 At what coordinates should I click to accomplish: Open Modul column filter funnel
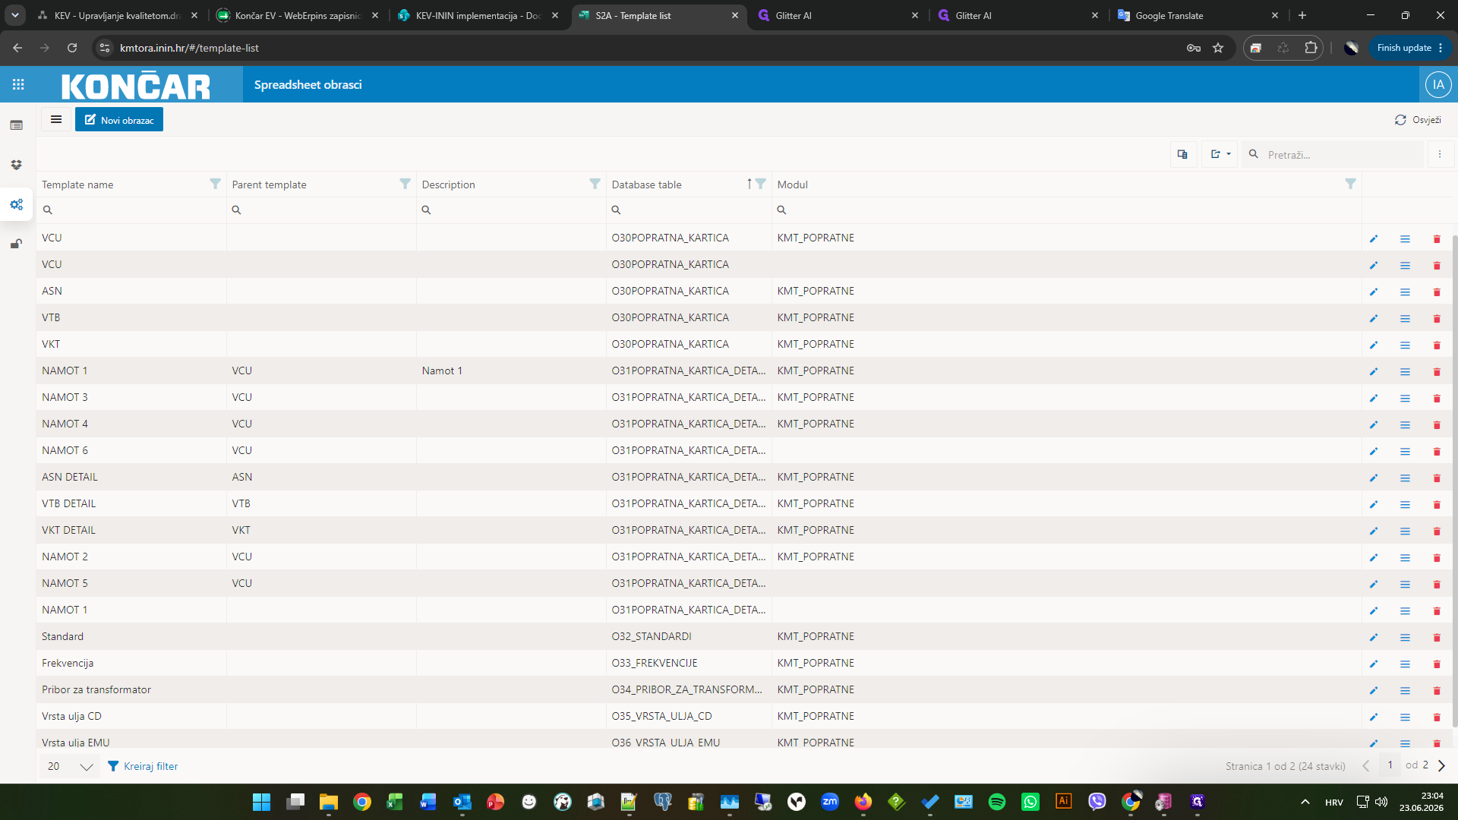coord(1350,184)
